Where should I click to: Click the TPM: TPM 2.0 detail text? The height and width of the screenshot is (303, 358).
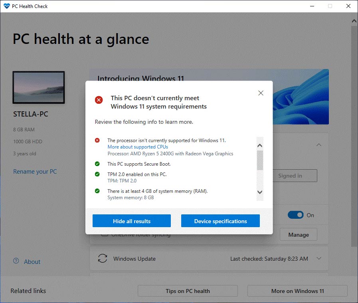click(x=122, y=180)
